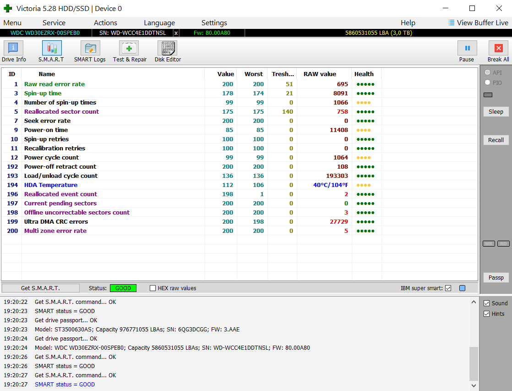Click the Passp button
The height and width of the screenshot is (391, 512).
pyautogui.click(x=496, y=278)
